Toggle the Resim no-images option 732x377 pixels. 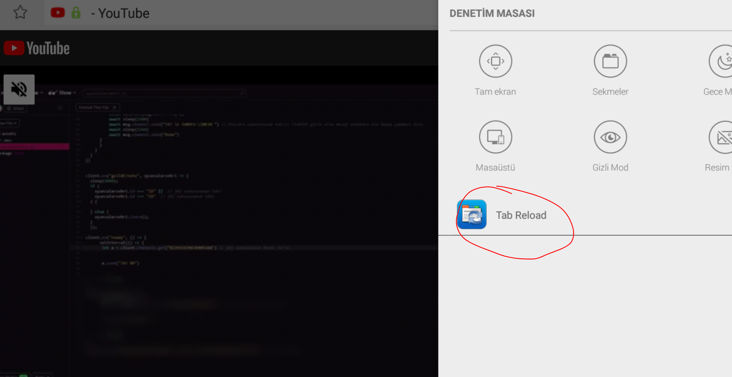click(722, 137)
